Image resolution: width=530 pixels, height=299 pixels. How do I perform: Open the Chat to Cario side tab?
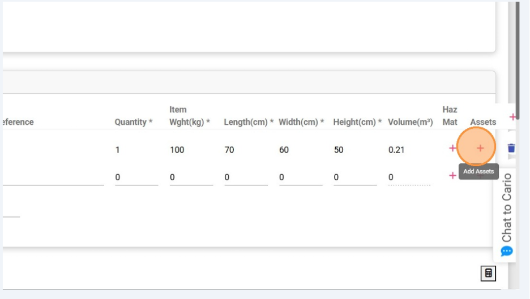(507, 208)
